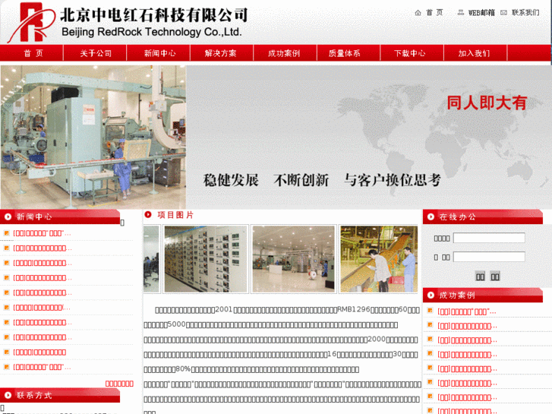
Task: Click the 稳健发展 slogan text in the banner
Action: (231, 180)
